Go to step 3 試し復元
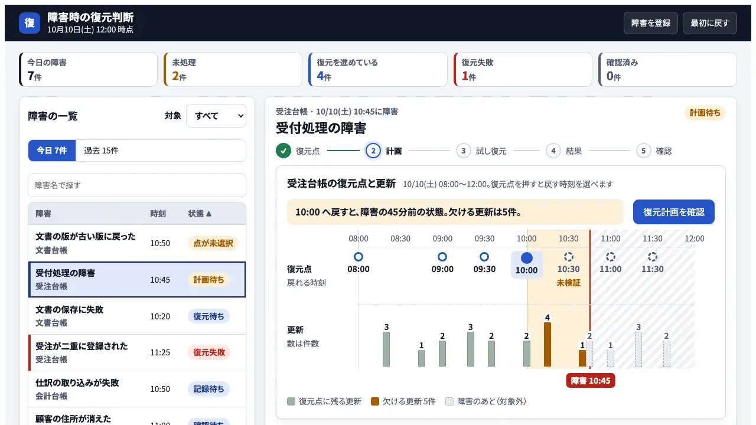The height and width of the screenshot is (425, 756). click(481, 151)
